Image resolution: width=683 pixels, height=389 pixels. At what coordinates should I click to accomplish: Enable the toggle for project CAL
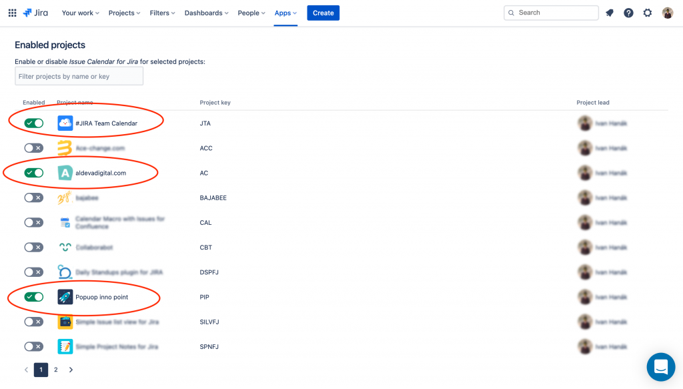point(33,223)
